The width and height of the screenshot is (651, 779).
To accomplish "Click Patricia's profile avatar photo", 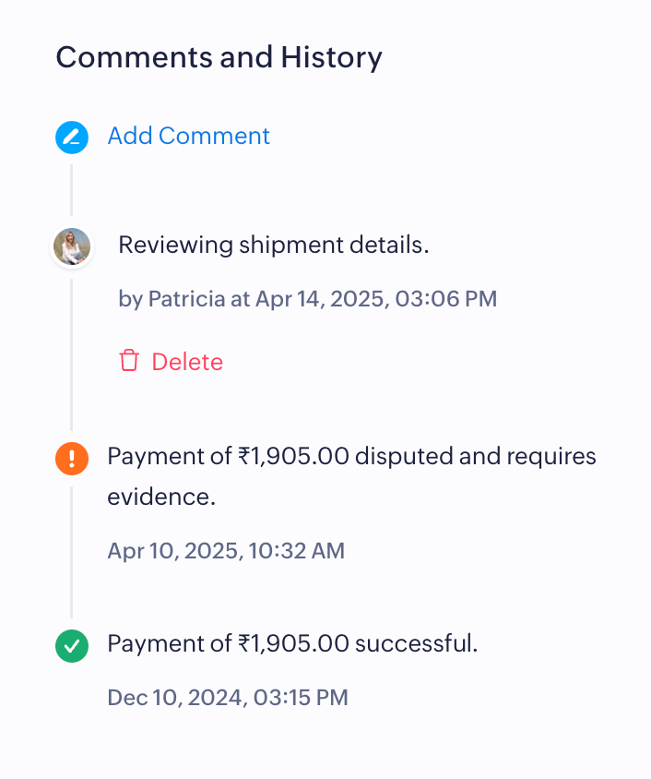I will click(72, 247).
